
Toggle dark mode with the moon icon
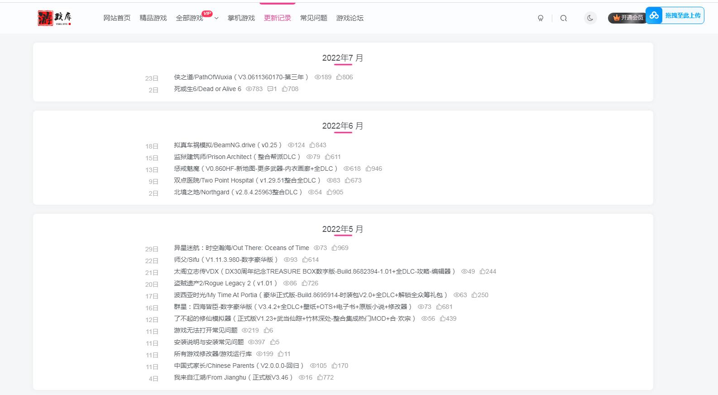click(590, 18)
